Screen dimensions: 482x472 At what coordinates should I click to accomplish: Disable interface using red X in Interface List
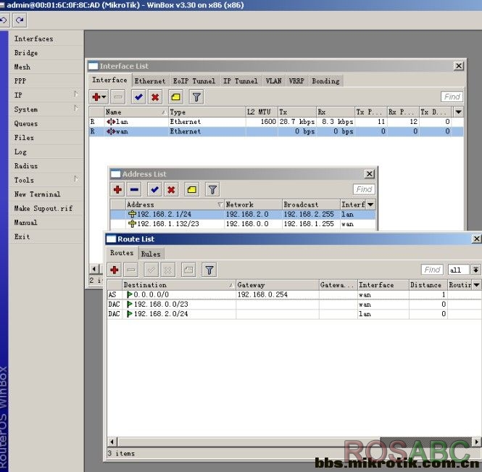155,97
